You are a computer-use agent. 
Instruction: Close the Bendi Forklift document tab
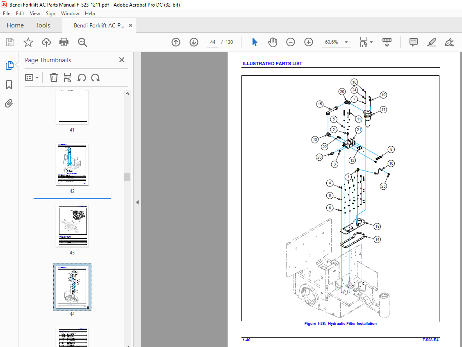(130, 25)
